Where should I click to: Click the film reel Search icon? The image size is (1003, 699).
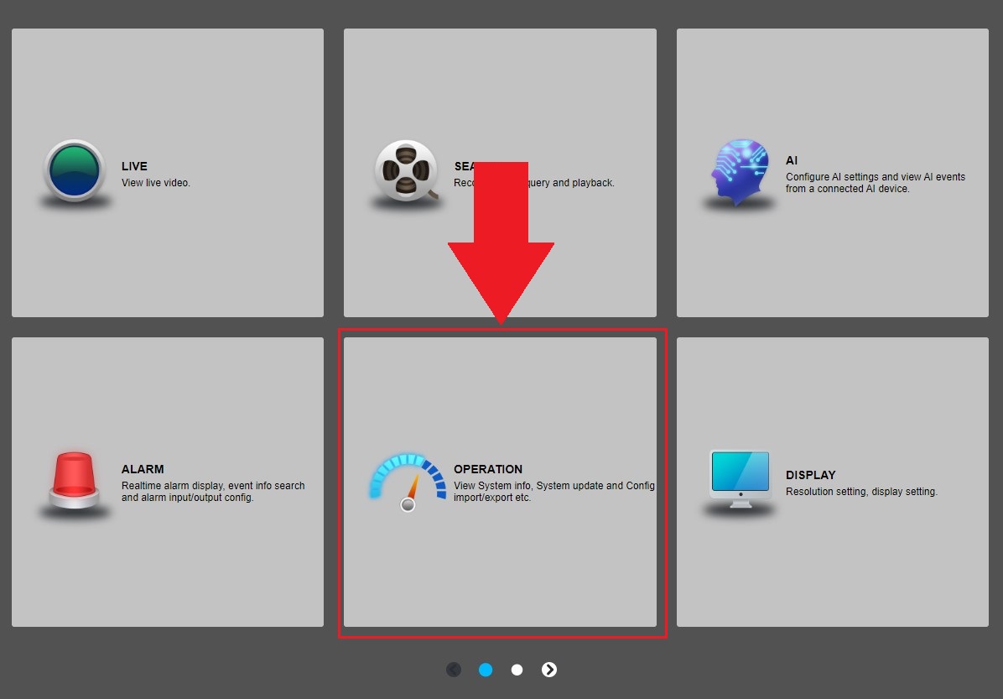tap(407, 171)
